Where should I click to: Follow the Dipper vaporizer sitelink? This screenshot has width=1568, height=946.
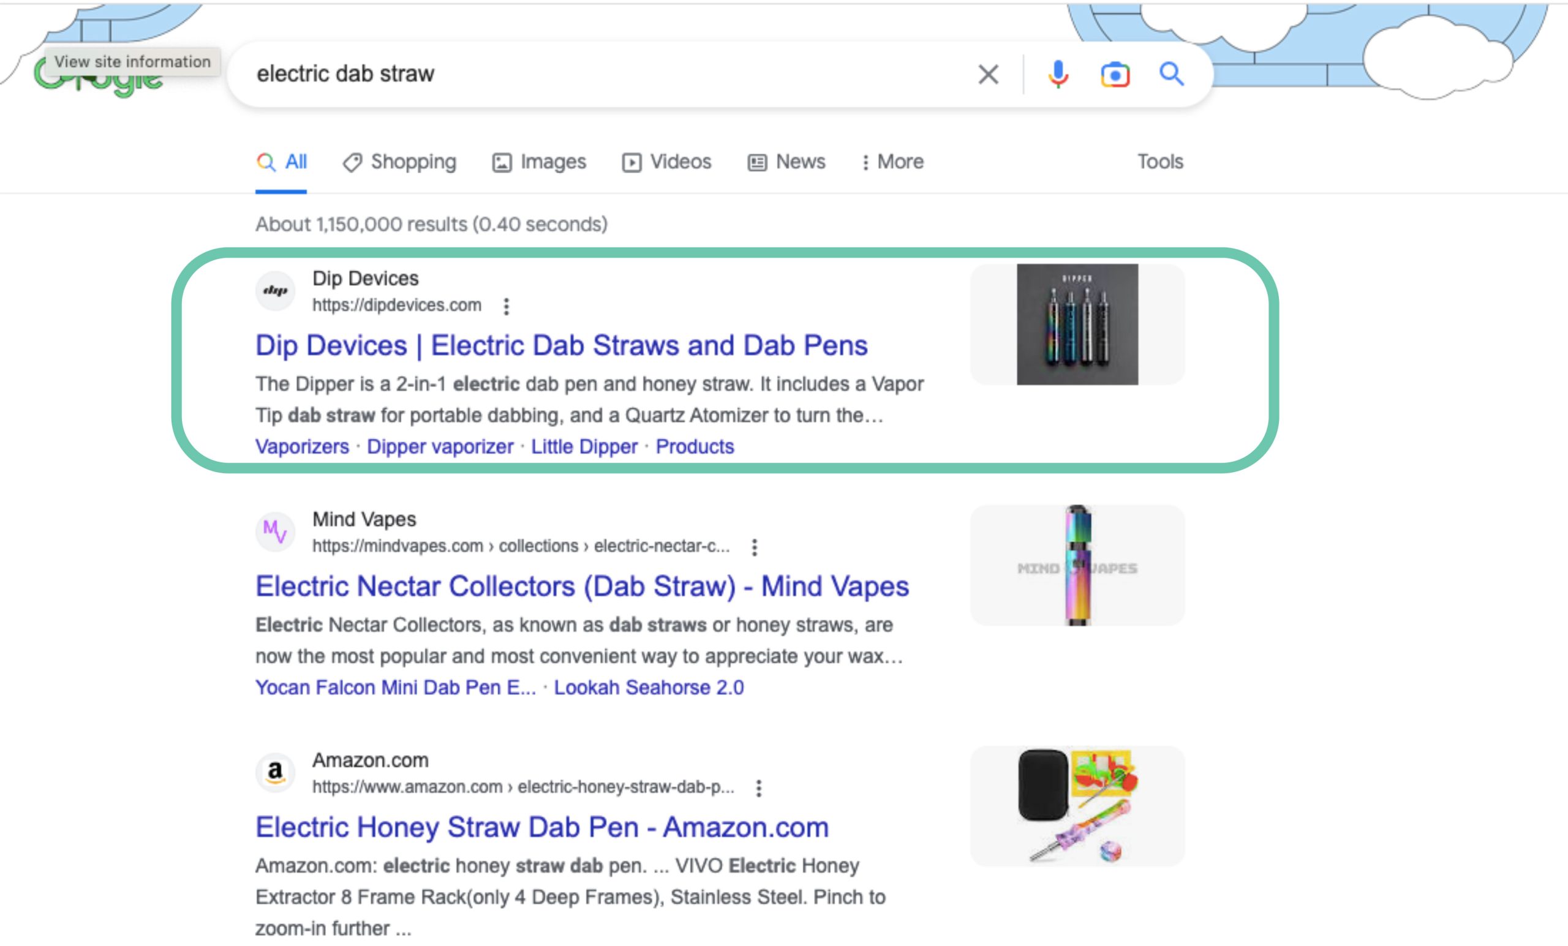pos(440,446)
